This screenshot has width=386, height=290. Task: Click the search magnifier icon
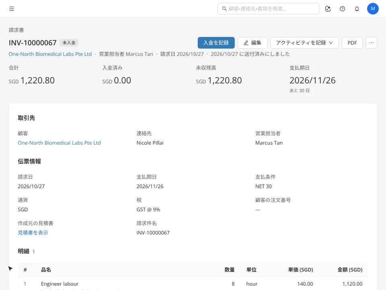pyautogui.click(x=224, y=9)
